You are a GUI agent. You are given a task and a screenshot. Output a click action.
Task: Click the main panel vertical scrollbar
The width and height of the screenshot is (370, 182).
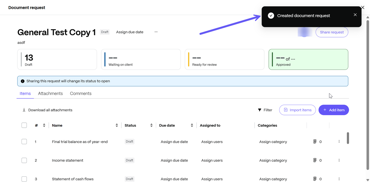coord(368,94)
